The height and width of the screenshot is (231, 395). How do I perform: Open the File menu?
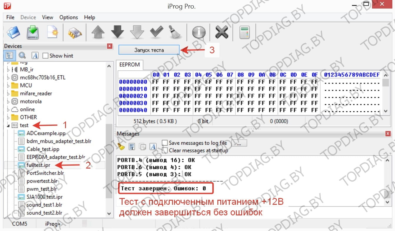(x=10, y=17)
